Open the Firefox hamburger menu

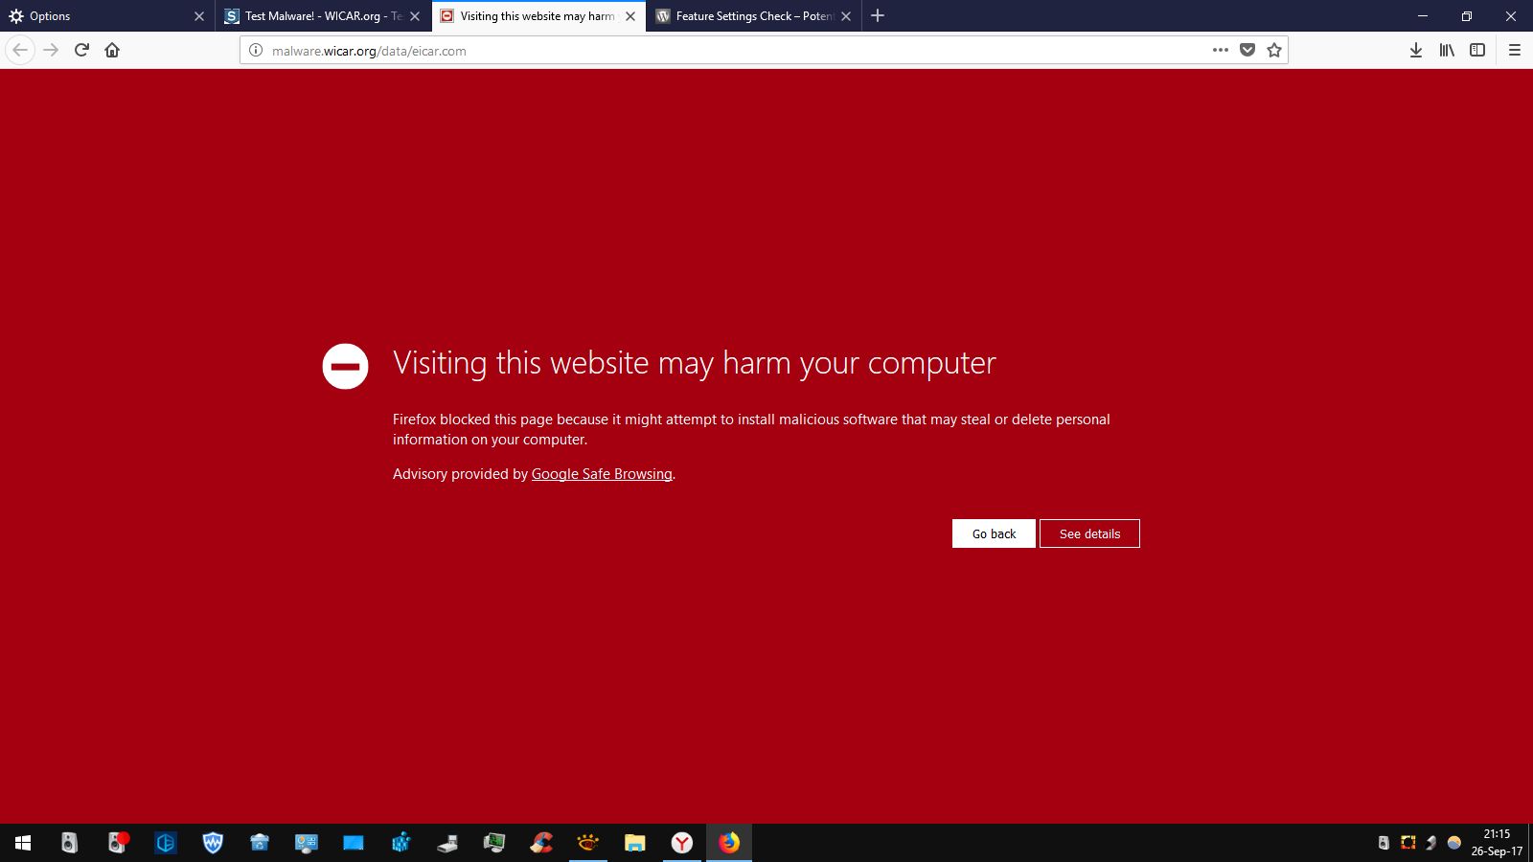tap(1514, 50)
